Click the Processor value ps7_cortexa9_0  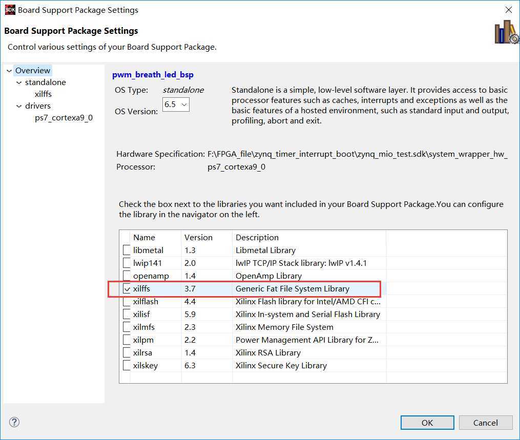pos(237,167)
